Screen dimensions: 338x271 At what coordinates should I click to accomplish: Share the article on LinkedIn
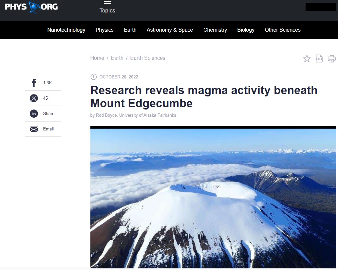pyautogui.click(x=34, y=113)
